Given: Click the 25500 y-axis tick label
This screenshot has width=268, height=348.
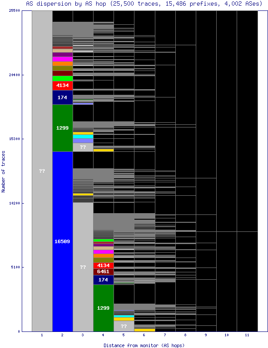Looking at the screenshot, I should tap(14, 11).
